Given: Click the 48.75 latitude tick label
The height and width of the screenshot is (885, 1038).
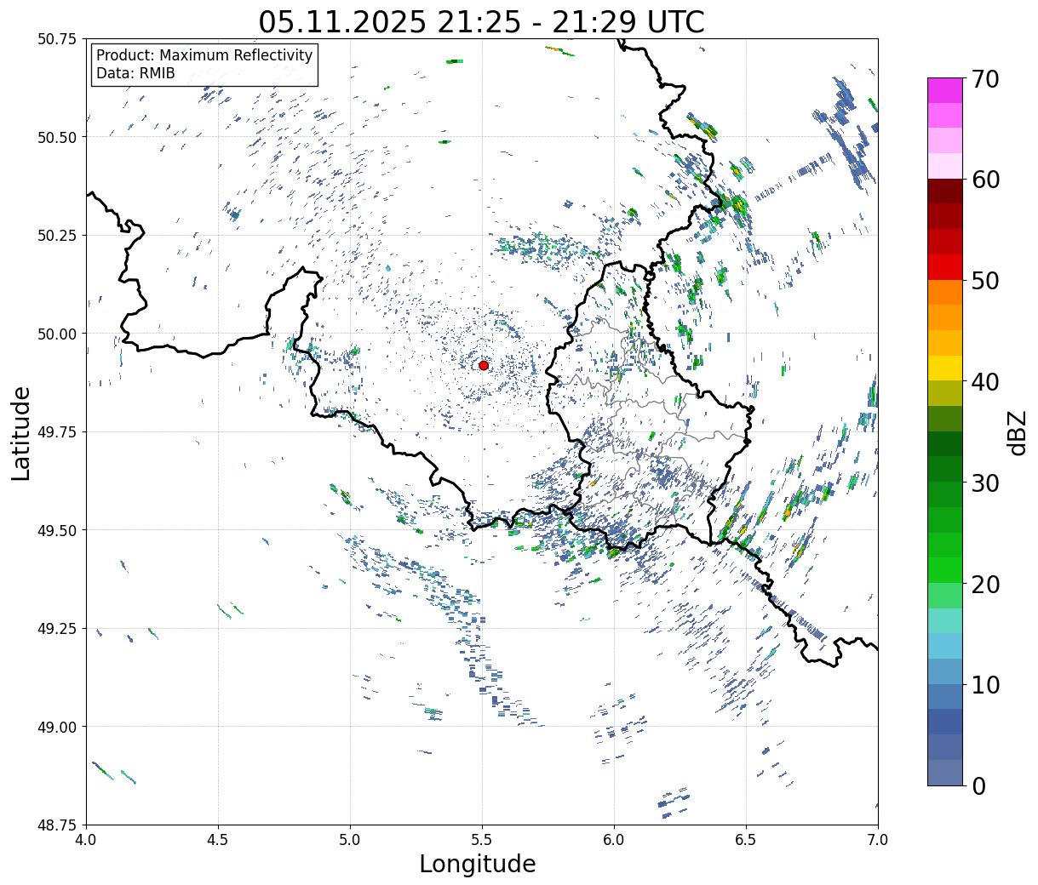Looking at the screenshot, I should pyautogui.click(x=57, y=825).
